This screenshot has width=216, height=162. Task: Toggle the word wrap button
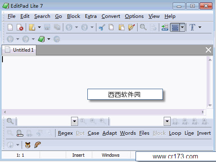pos(175,27)
